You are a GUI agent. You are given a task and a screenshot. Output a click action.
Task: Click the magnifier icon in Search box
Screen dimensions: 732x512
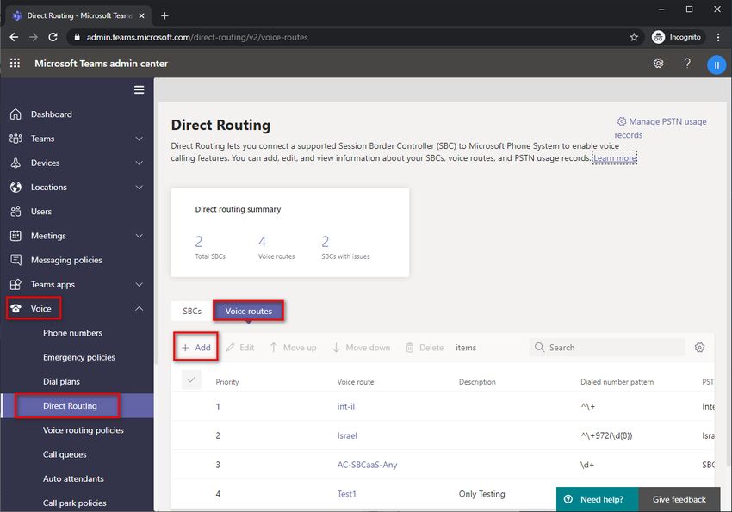(539, 348)
